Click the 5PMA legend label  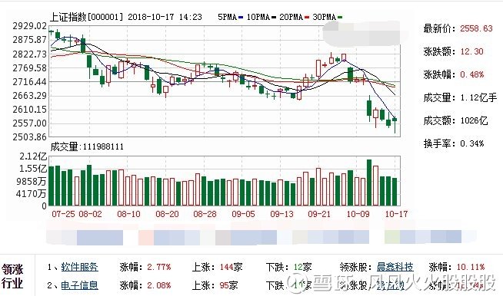click(227, 17)
